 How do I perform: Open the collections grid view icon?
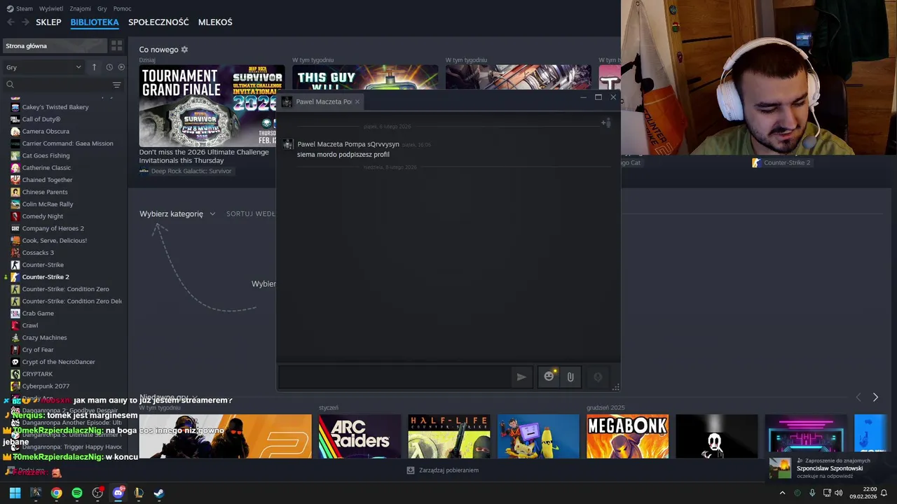pos(116,45)
